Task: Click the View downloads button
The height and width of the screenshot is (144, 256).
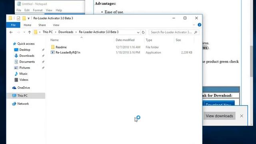Action: (x=219, y=116)
